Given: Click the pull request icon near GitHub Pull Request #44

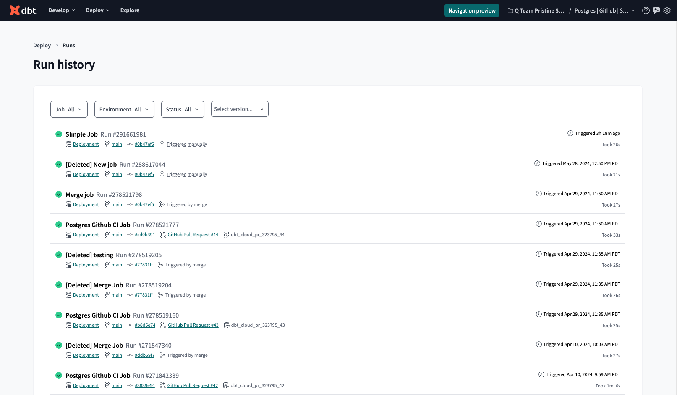Looking at the screenshot, I should 162,235.
